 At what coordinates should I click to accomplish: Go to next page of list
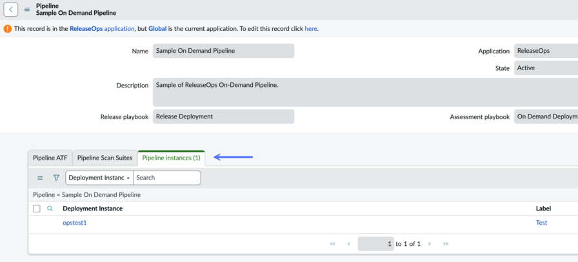(430, 244)
